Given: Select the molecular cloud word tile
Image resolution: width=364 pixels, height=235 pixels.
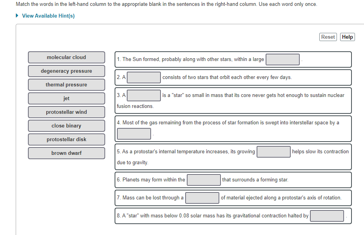Looking at the screenshot, I should click(66, 57).
